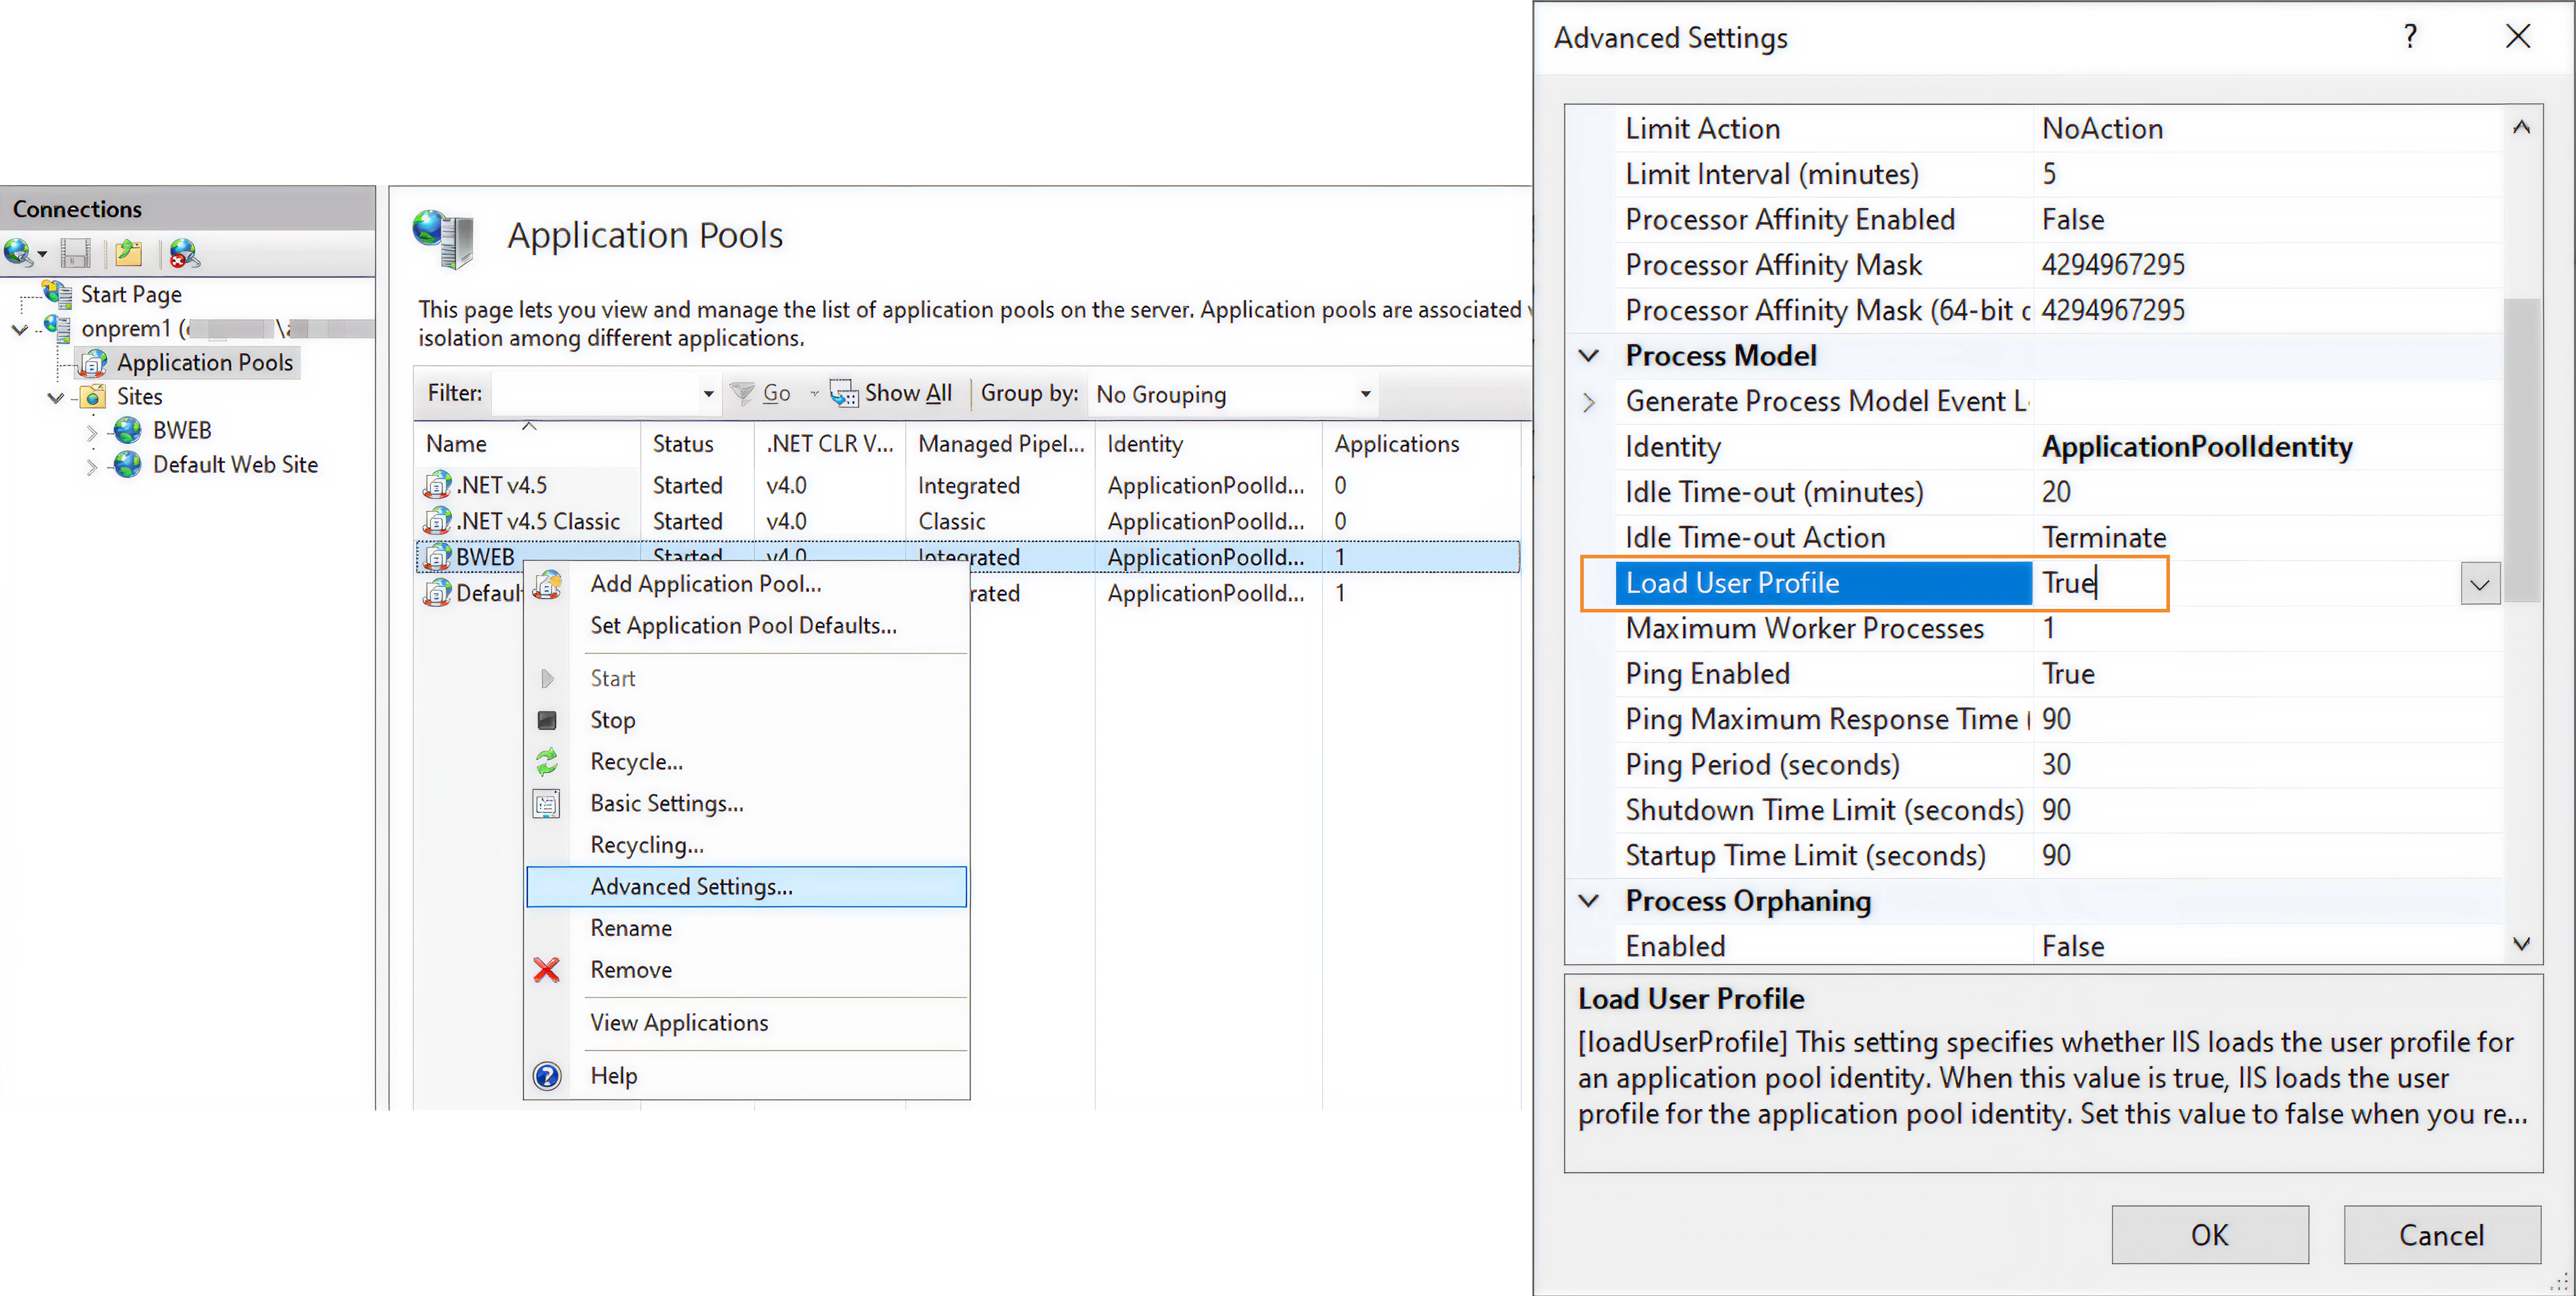Click the Stop square icon in context menu
This screenshot has width=2576, height=1296.
(547, 720)
